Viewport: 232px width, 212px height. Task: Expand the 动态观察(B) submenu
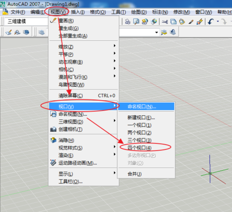coord(84,62)
